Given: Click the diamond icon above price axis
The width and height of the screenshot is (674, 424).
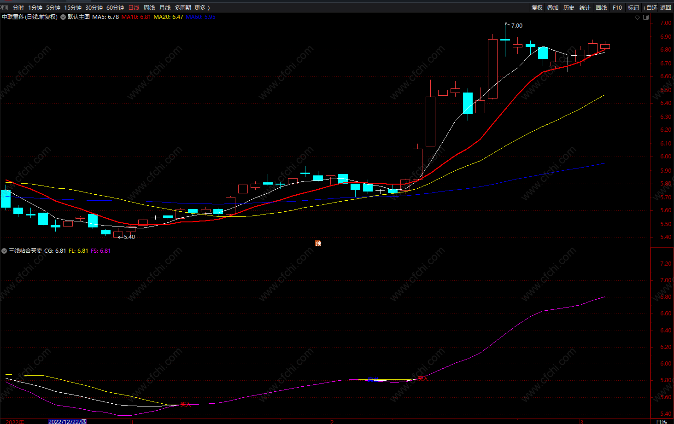Looking at the screenshot, I should [638, 17].
